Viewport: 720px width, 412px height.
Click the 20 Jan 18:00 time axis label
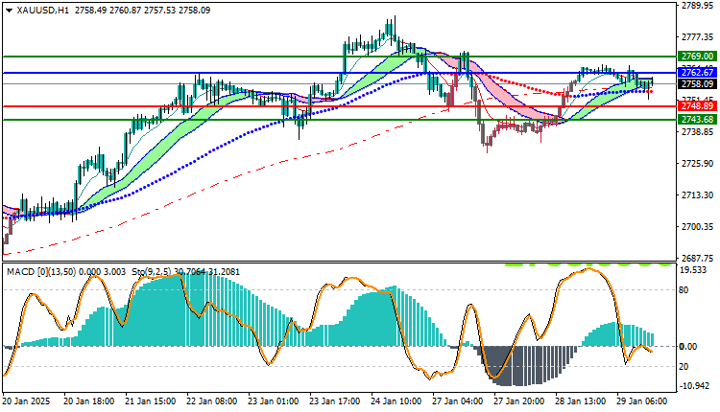click(89, 401)
